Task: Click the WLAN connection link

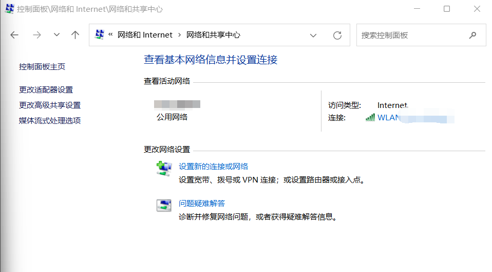Action: (388, 118)
